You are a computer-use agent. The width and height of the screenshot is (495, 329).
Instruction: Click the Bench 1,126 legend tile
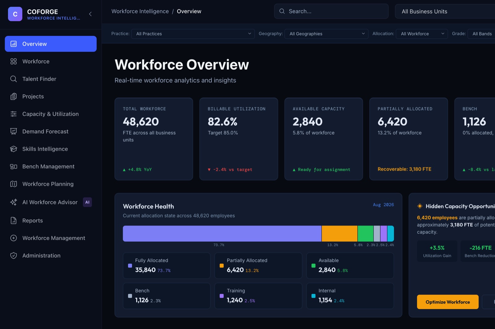point(166,296)
